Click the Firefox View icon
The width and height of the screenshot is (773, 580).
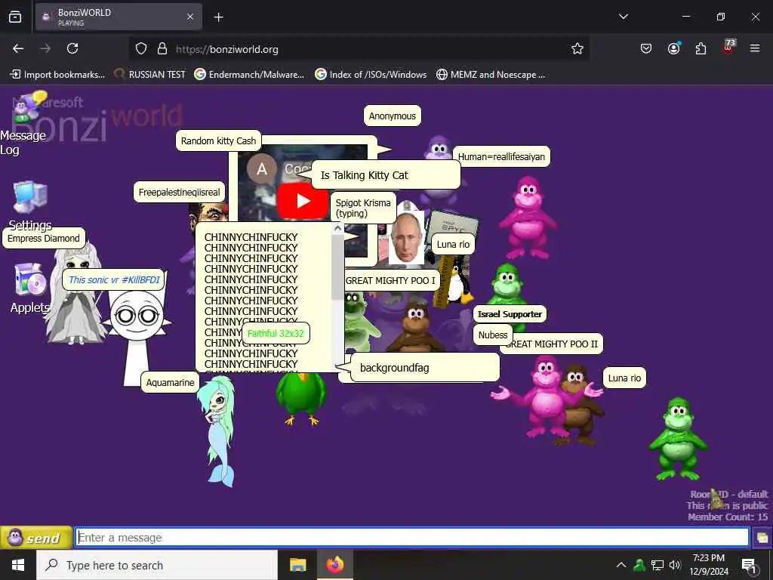tap(15, 17)
